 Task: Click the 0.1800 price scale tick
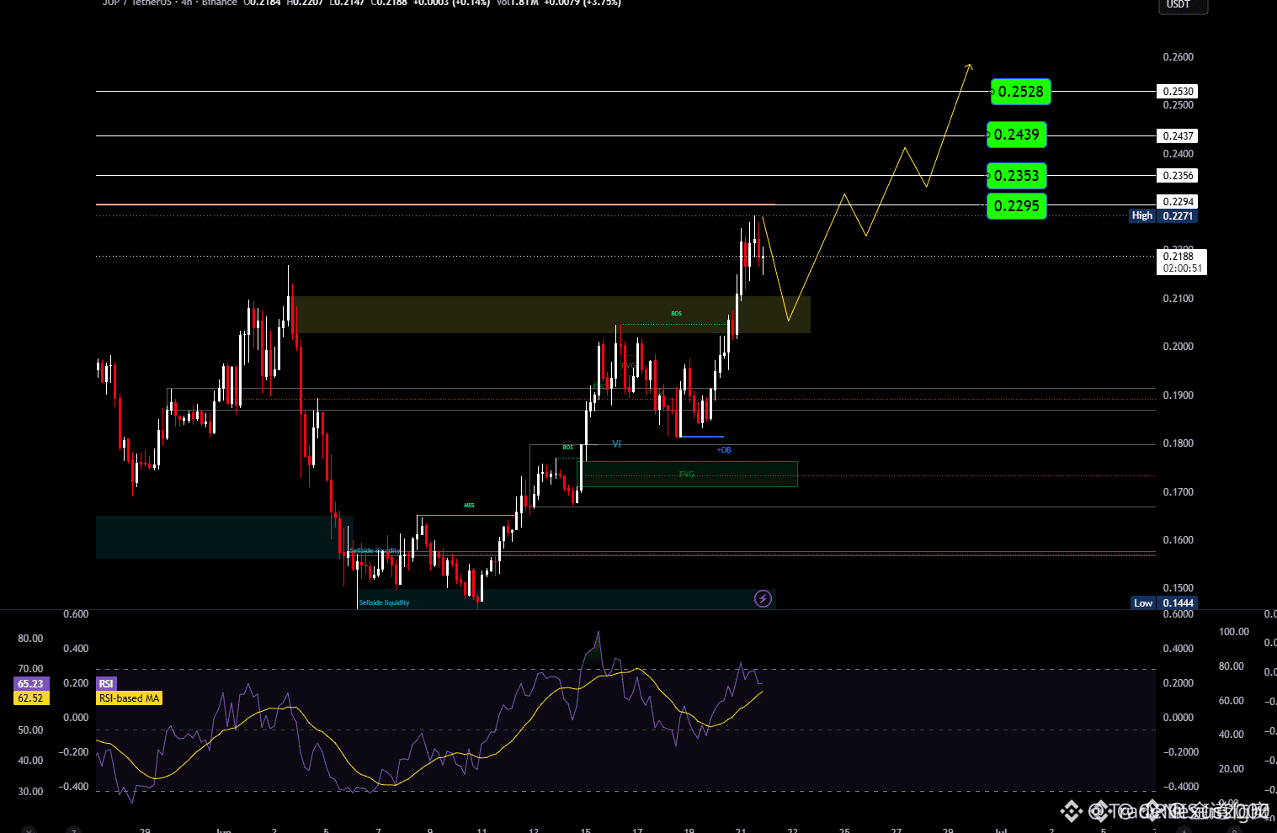pos(1178,443)
